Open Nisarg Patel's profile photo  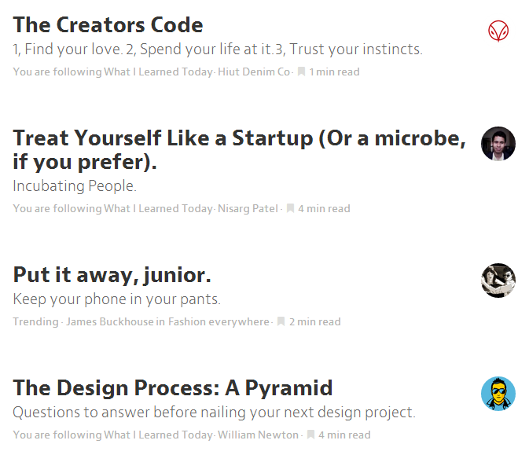(x=498, y=144)
